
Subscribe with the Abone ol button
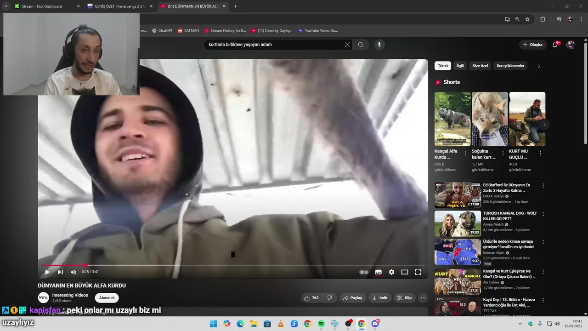tap(107, 298)
